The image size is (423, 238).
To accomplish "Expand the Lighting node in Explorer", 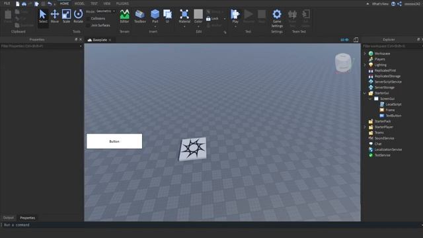I will (365, 65).
